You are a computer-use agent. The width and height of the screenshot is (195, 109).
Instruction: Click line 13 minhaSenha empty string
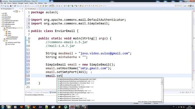point(84,57)
